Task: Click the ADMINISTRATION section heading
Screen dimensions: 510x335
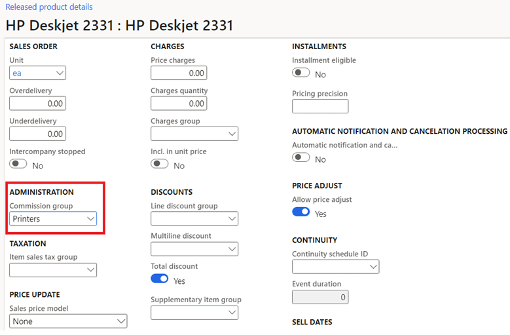Action: pos(42,192)
